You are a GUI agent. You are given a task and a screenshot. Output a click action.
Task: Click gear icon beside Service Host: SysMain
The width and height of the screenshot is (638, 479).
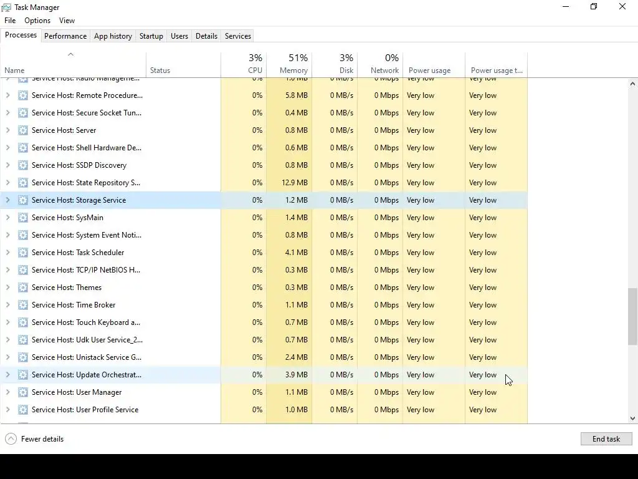click(23, 218)
